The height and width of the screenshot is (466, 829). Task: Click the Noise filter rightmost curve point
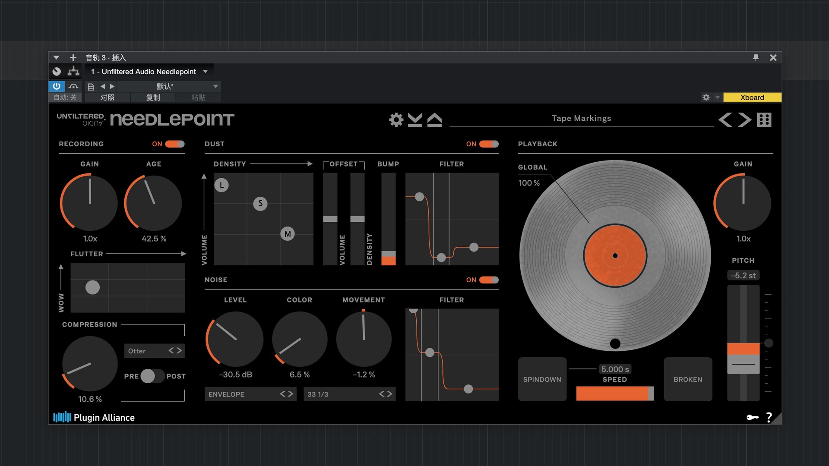(468, 389)
